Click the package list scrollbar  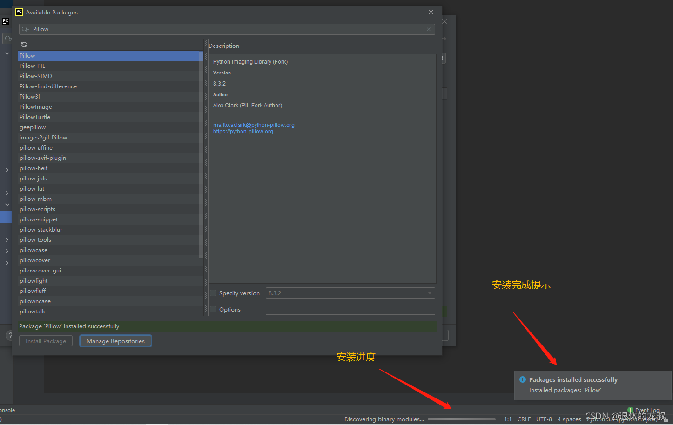tap(201, 154)
